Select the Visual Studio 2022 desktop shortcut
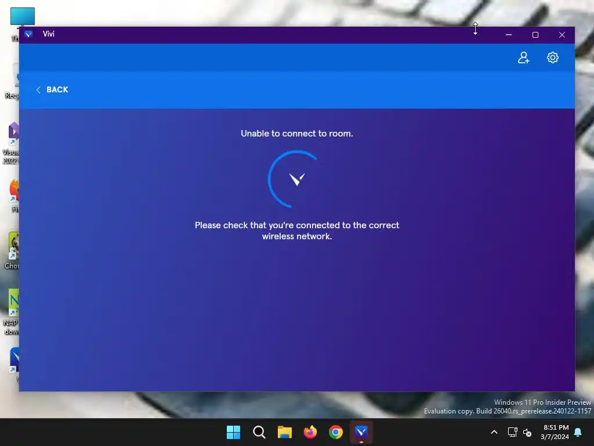Image resolution: width=594 pixels, height=446 pixels. pos(12,143)
